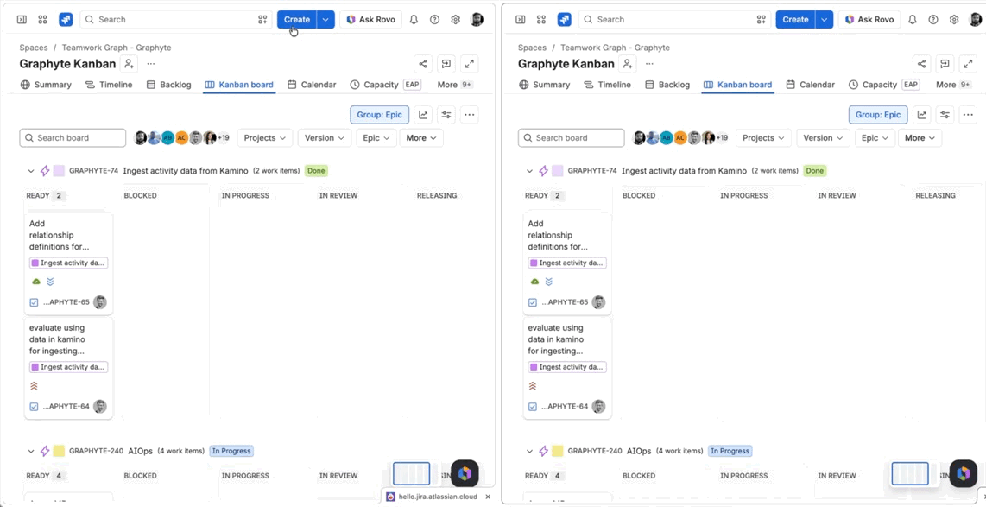Image resolution: width=986 pixels, height=507 pixels.
Task: Open notifications bell in the left window
Action: 414,20
